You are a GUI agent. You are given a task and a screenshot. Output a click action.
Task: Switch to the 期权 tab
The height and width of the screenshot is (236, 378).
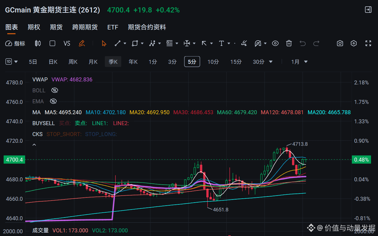34,27
